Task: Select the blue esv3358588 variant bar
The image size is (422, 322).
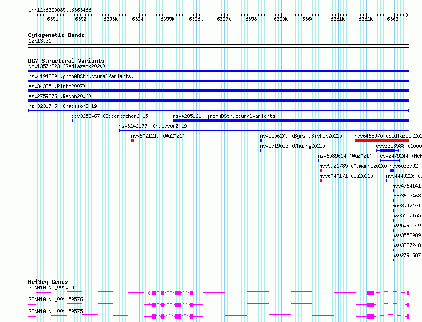Action: tap(387, 151)
